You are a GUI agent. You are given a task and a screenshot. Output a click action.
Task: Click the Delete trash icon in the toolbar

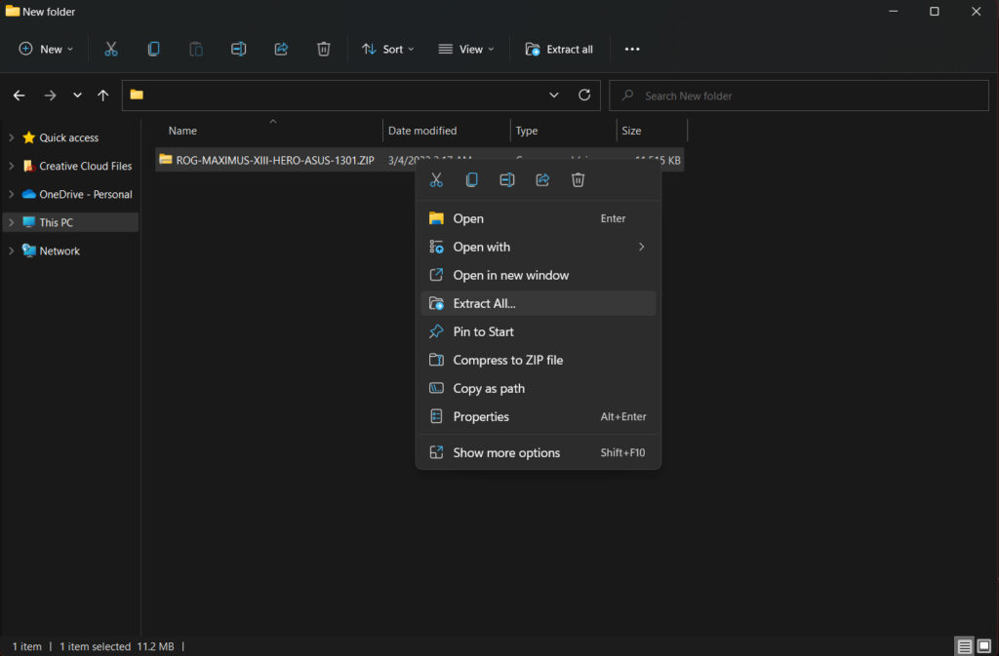[x=323, y=49]
